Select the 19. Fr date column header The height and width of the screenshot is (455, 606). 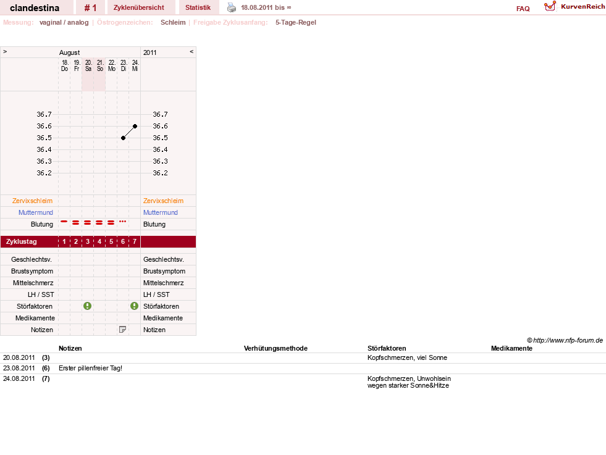(x=77, y=65)
